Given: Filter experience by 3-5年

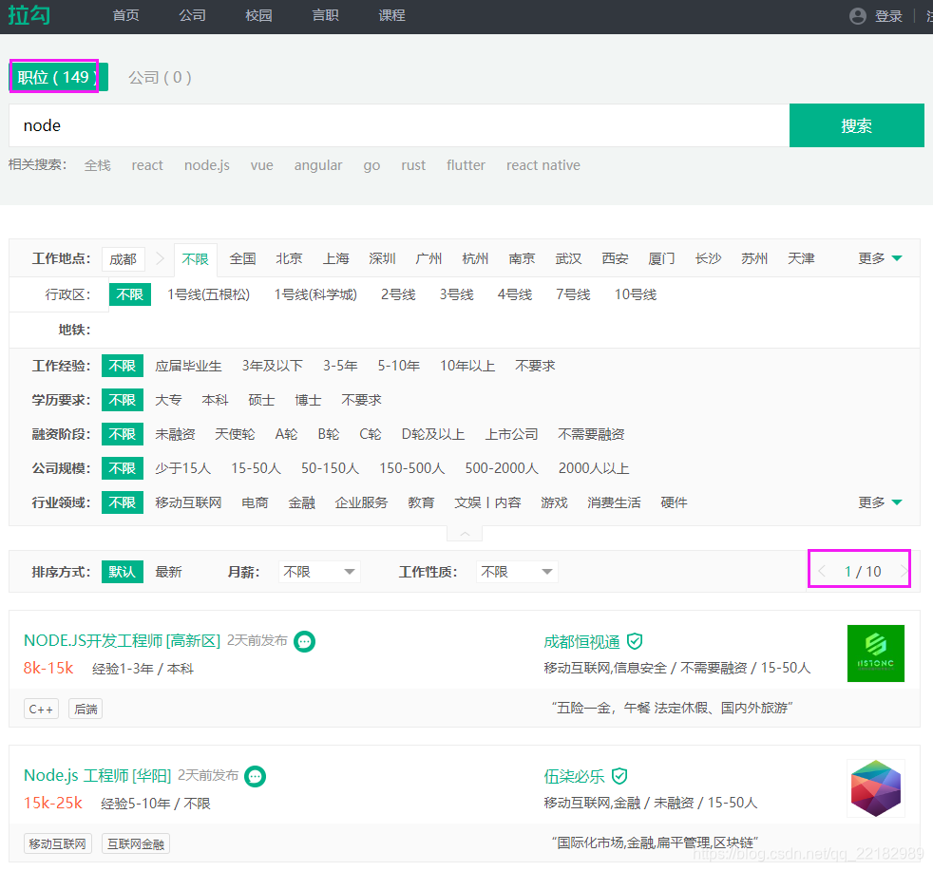Looking at the screenshot, I should click(x=340, y=366).
